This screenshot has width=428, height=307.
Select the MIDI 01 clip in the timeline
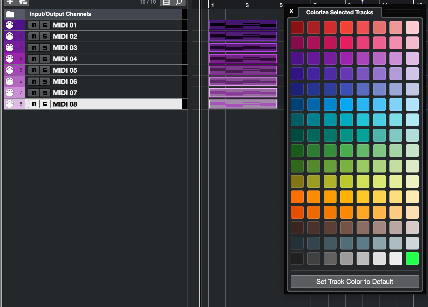pos(243,25)
